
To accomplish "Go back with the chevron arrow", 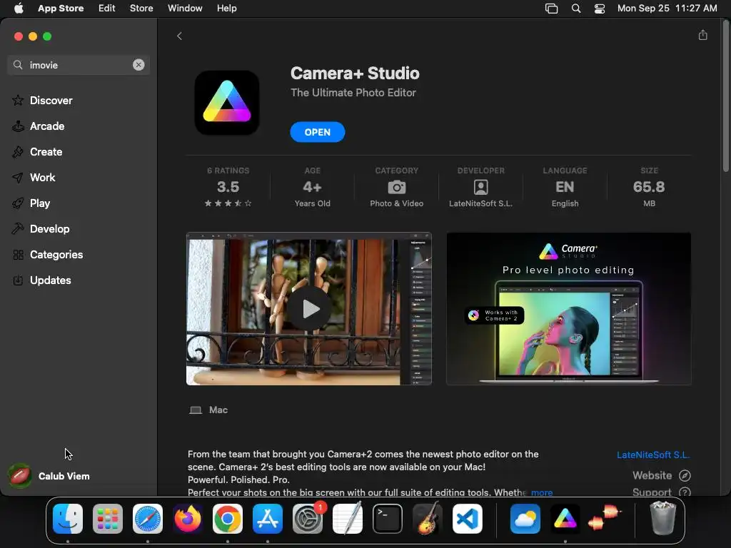I will (x=179, y=36).
